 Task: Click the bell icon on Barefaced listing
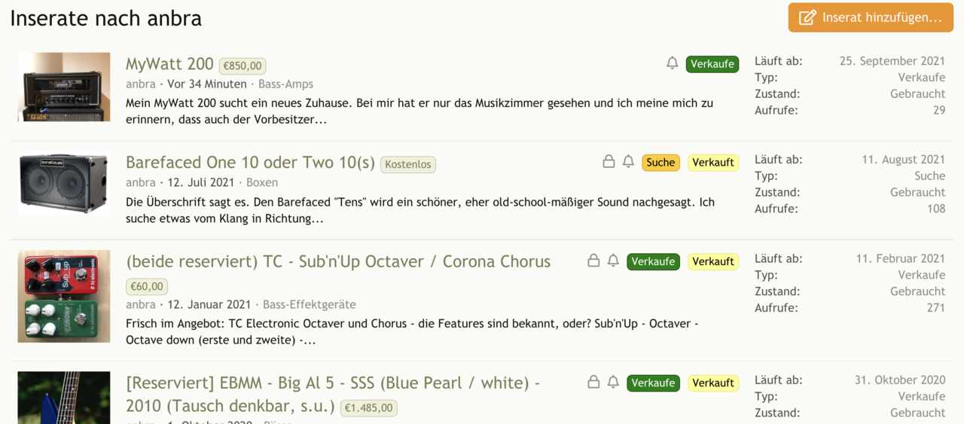coord(628,162)
